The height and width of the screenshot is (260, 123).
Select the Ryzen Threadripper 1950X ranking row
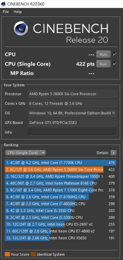point(60,177)
